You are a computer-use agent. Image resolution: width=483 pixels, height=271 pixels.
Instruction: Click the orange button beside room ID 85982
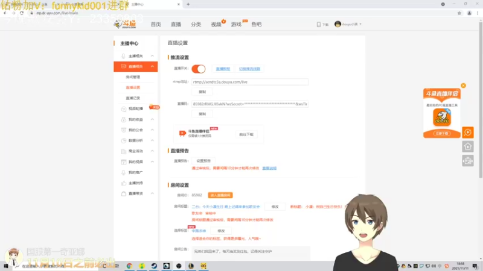click(220, 195)
